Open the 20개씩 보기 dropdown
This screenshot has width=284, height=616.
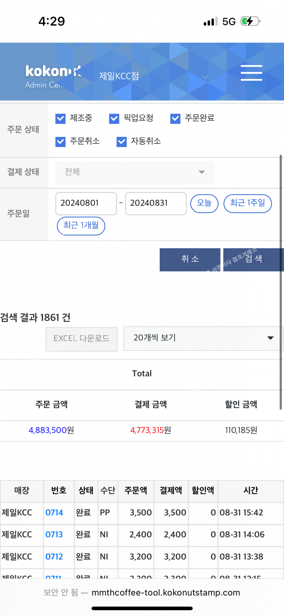coord(203,338)
